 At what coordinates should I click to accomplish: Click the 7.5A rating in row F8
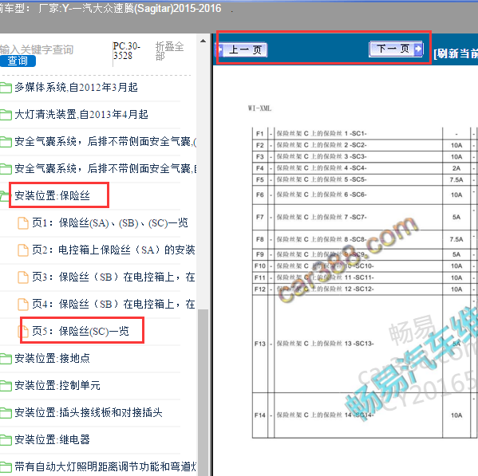456,239
